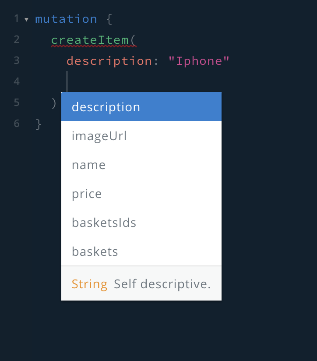Click the closing parenthesis on line five
Viewport: 317px width, 361px height.
53,103
